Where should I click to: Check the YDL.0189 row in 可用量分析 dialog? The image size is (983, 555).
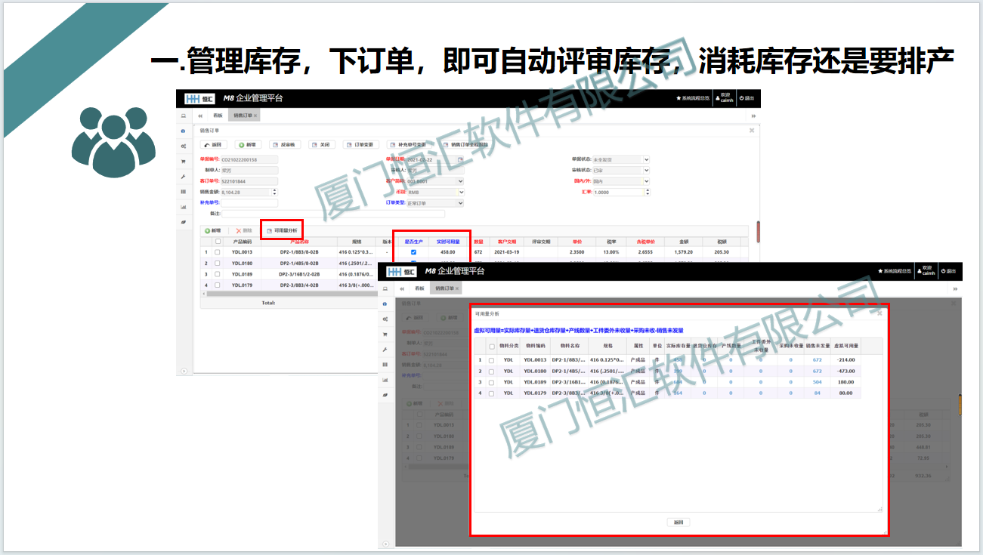[x=491, y=382]
